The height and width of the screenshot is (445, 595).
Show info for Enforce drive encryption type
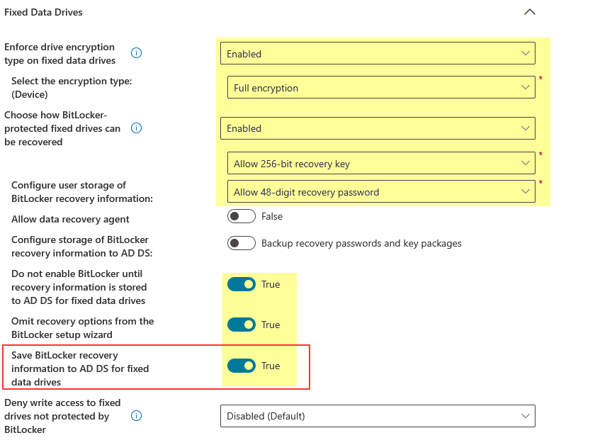point(136,52)
